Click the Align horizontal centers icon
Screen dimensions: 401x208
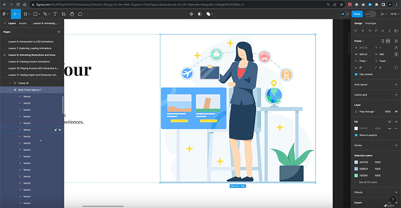[x=363, y=31]
